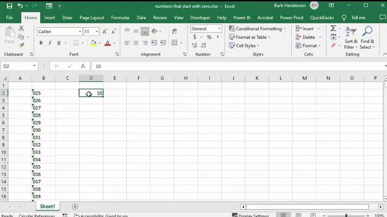Expand the Name Box dropdown arrow
Screen dimensions: 387x217
pos(34,66)
